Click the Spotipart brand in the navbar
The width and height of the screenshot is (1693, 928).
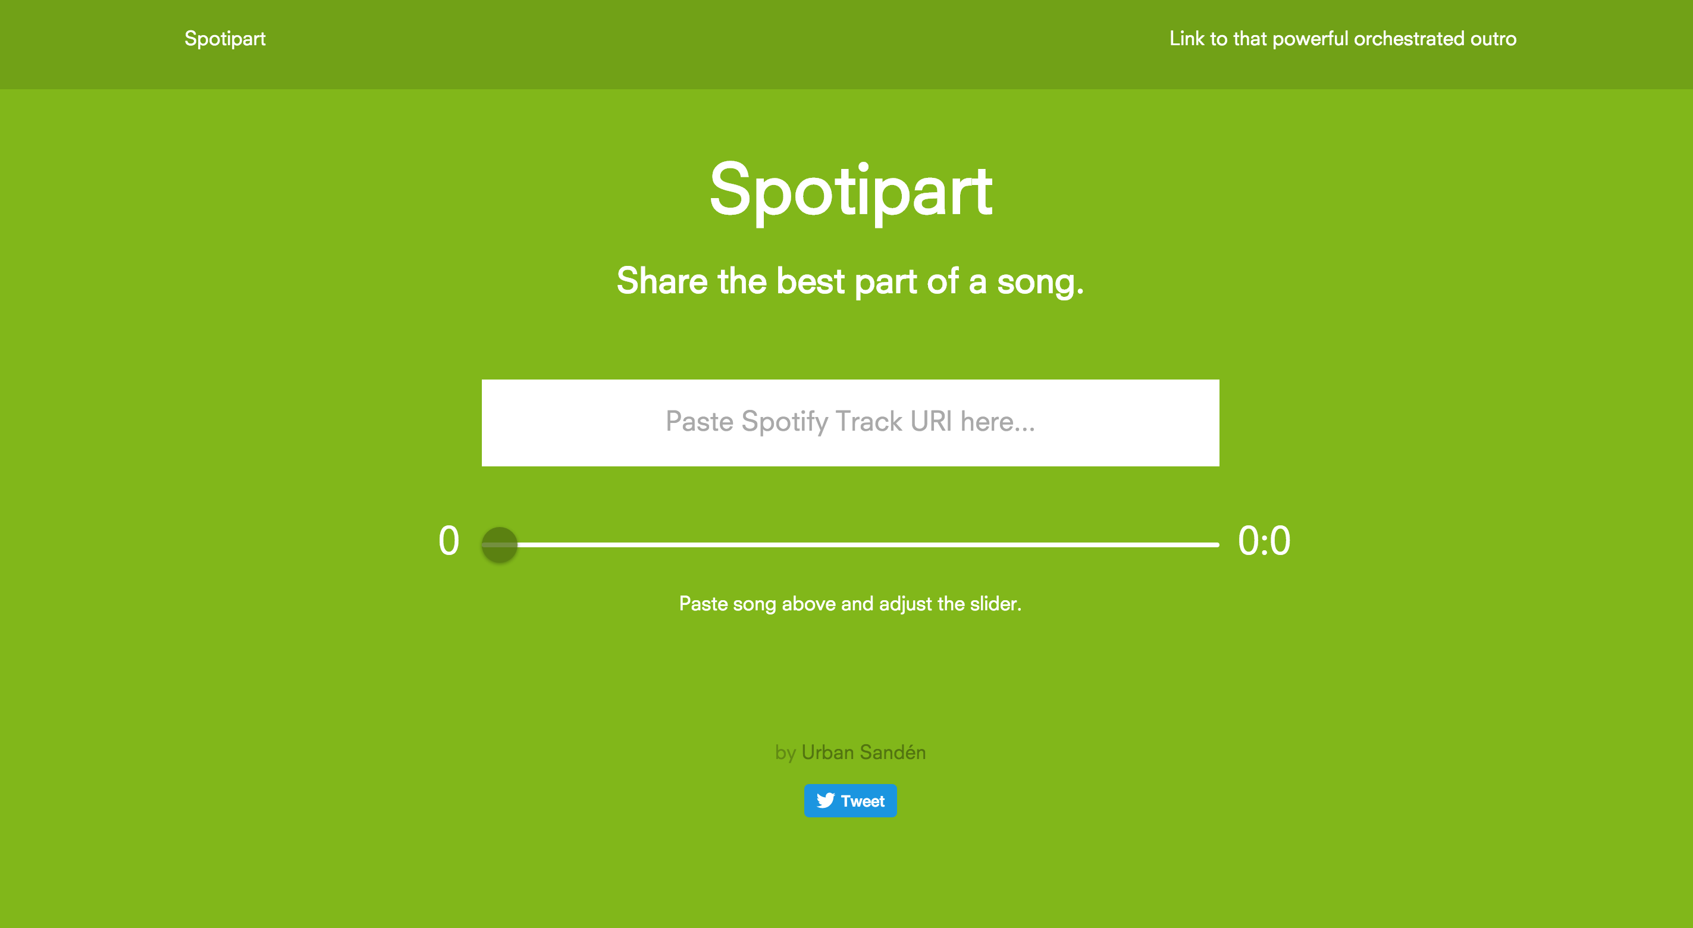[225, 39]
